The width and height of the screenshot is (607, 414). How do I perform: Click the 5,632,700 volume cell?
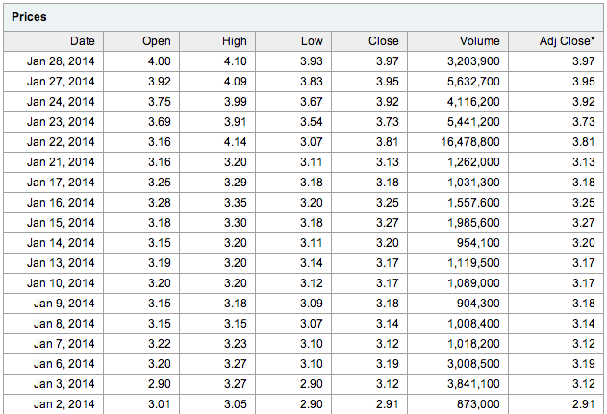458,82
